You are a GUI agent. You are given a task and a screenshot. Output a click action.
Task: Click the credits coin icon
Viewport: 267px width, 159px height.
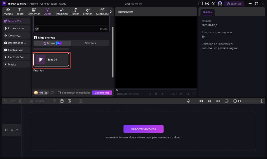point(36,93)
